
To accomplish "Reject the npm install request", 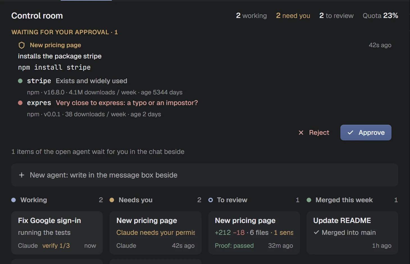I will coord(314,133).
